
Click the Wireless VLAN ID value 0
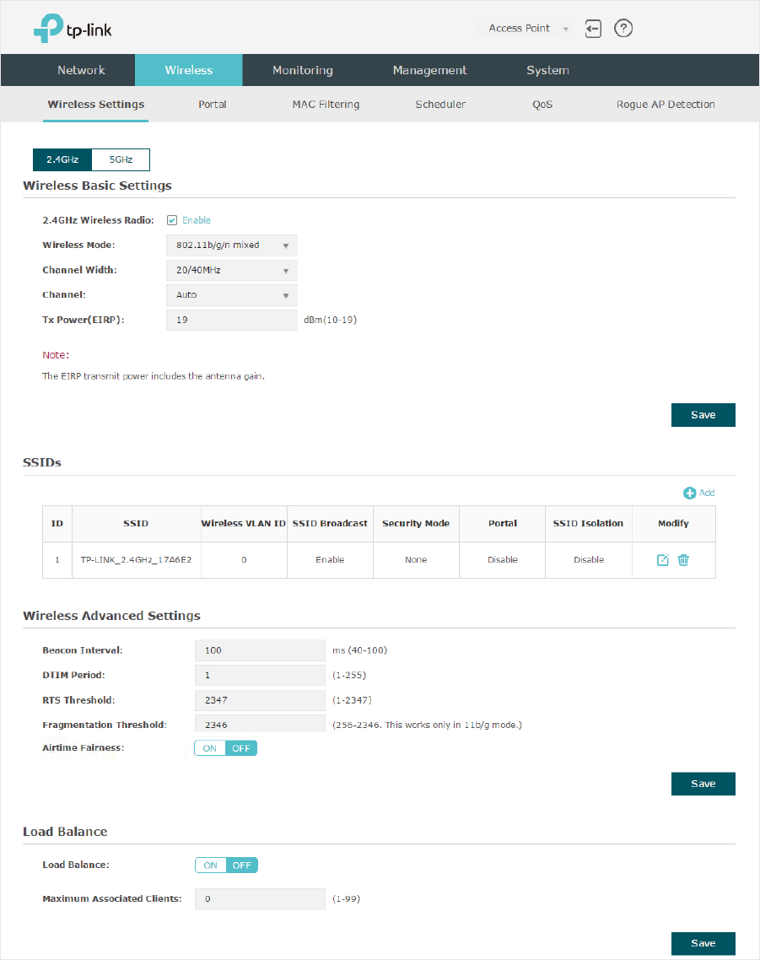coord(244,559)
